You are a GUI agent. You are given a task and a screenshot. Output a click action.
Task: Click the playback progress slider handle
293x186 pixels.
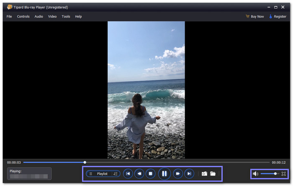85,162
